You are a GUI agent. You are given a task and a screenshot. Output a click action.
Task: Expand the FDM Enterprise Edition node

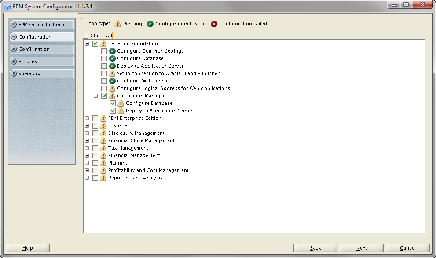pyautogui.click(x=87, y=118)
